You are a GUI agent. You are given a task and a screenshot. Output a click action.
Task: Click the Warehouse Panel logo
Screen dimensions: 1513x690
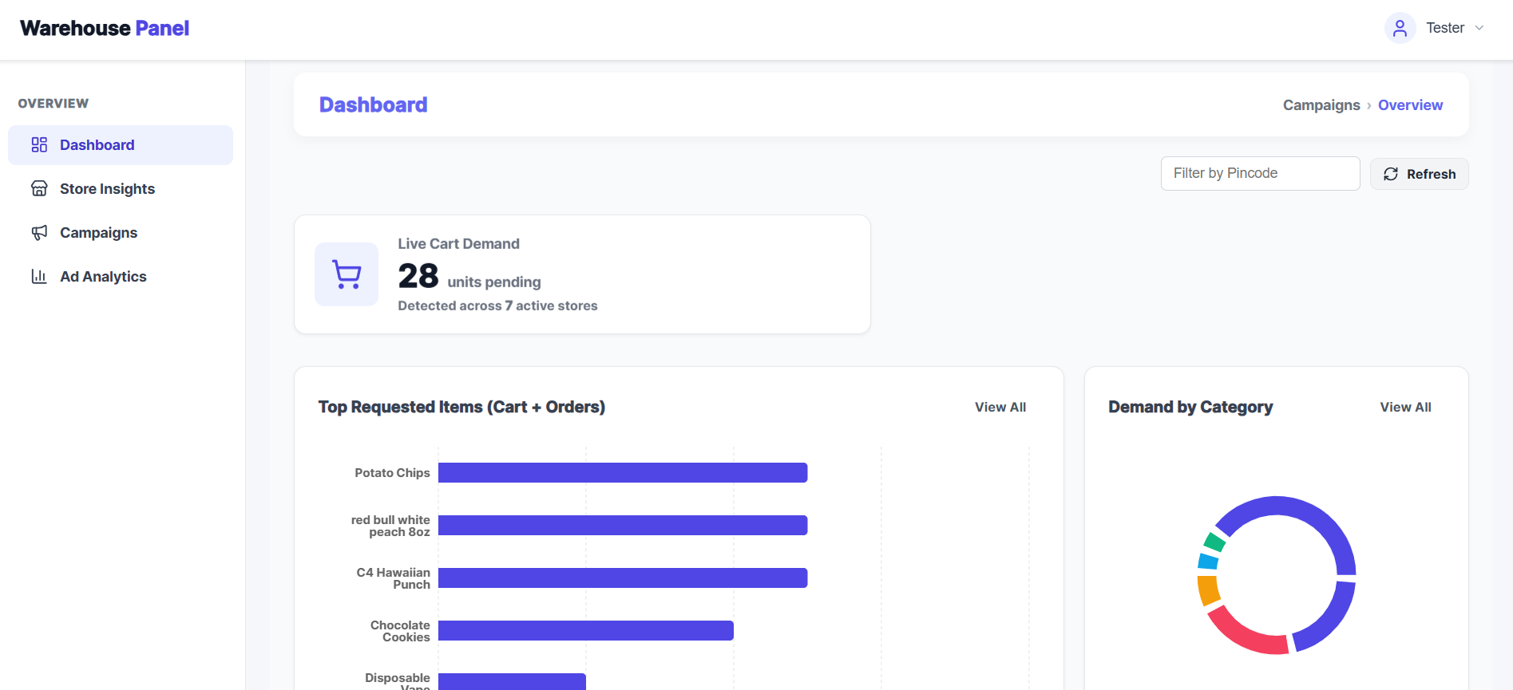click(105, 29)
